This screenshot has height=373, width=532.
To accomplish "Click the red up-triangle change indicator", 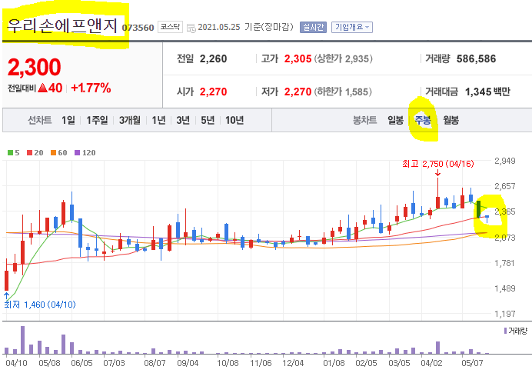I will click(x=43, y=88).
